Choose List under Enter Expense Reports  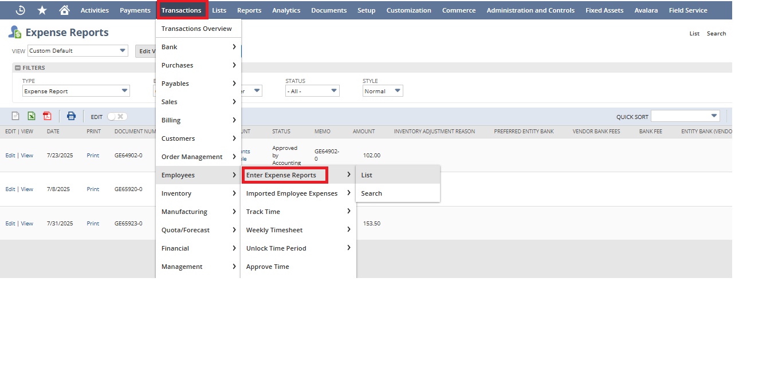click(x=367, y=175)
